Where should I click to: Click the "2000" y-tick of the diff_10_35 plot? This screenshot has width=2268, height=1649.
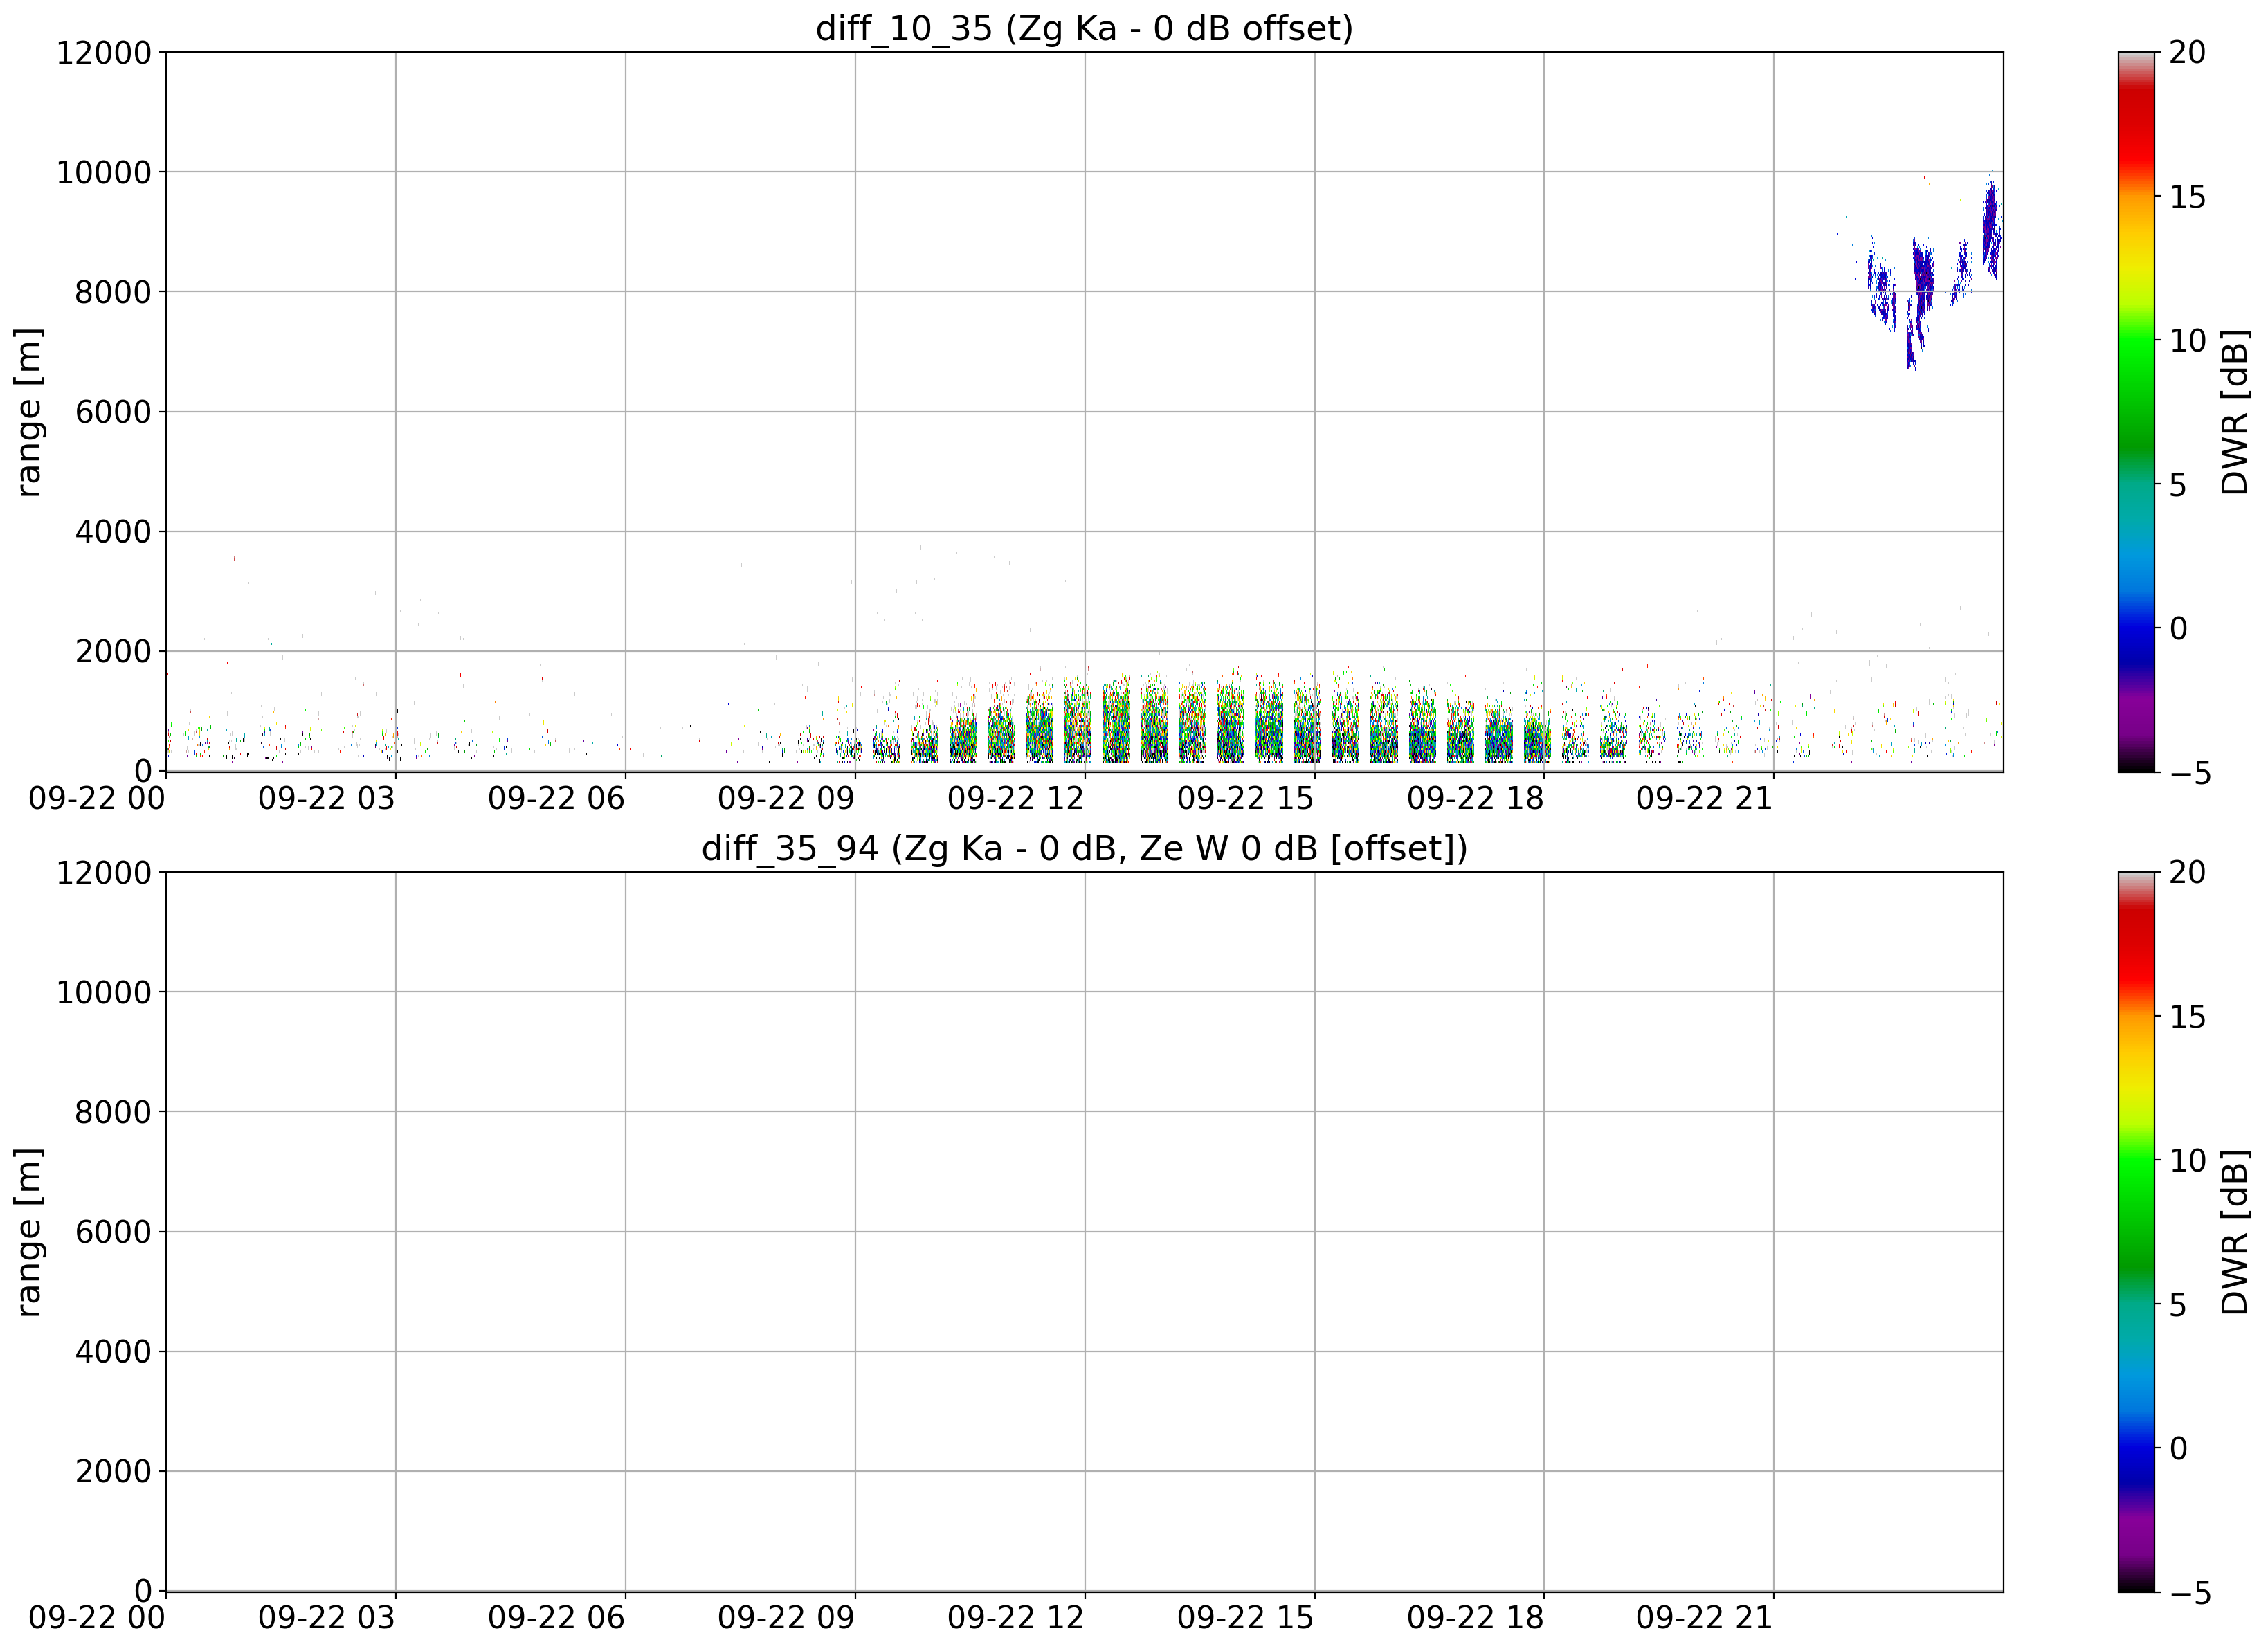coord(114,651)
